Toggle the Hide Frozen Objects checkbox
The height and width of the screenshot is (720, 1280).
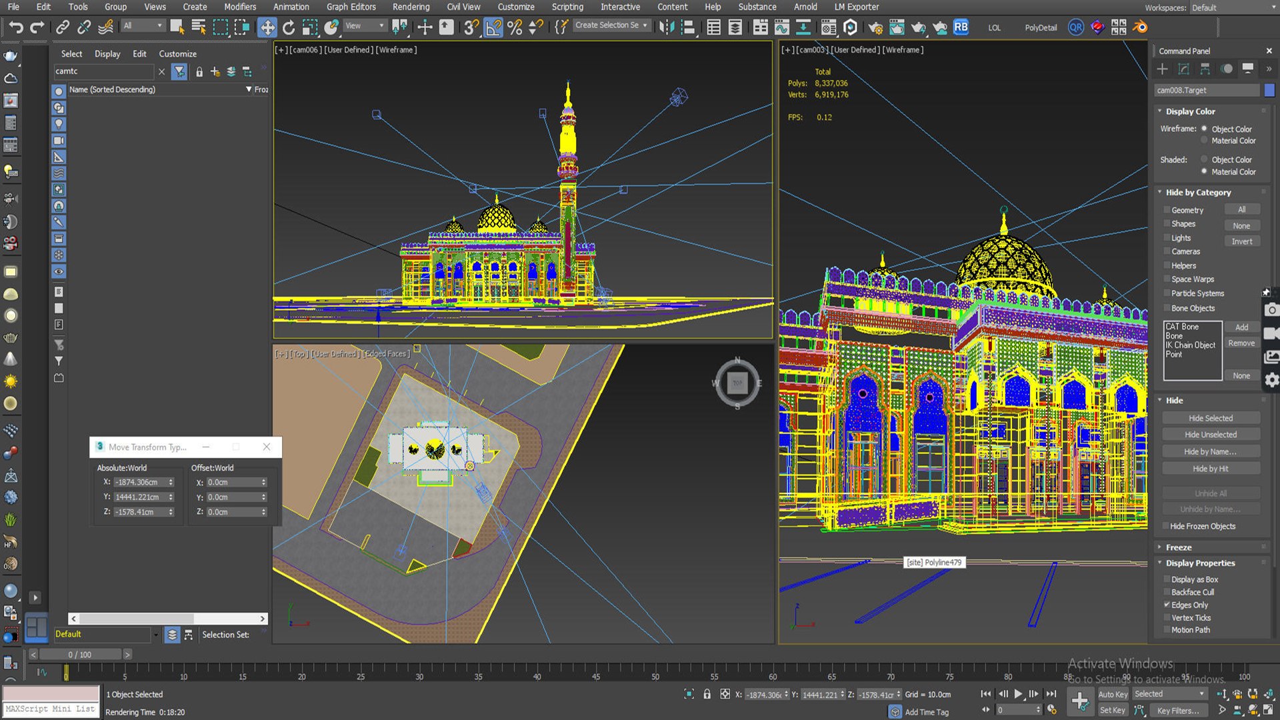point(1165,526)
